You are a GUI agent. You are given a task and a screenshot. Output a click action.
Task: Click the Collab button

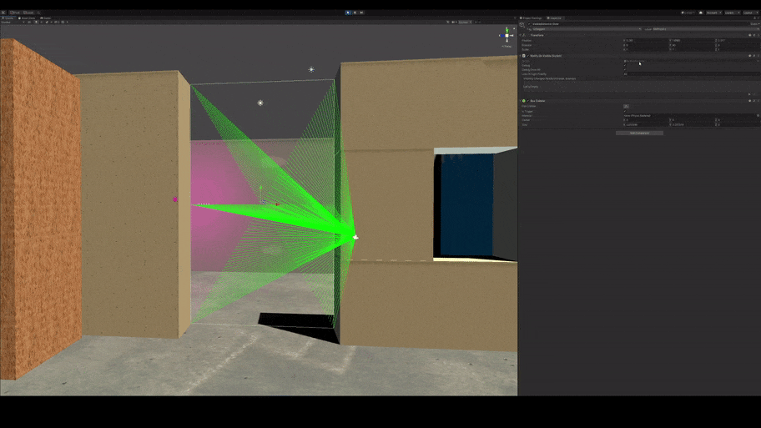(x=688, y=13)
